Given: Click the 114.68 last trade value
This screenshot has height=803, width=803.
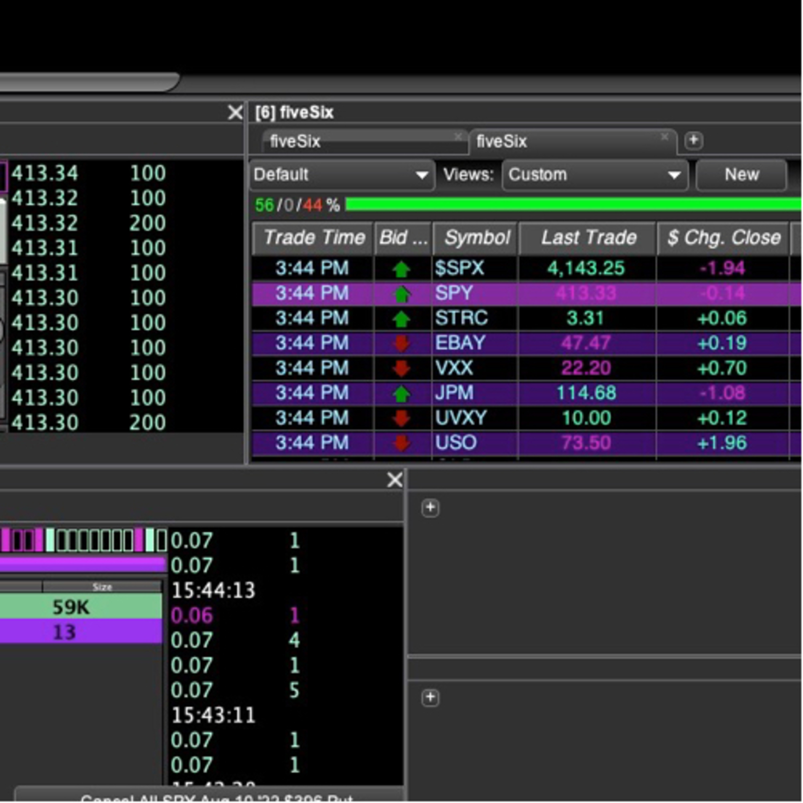Looking at the screenshot, I should tap(586, 393).
